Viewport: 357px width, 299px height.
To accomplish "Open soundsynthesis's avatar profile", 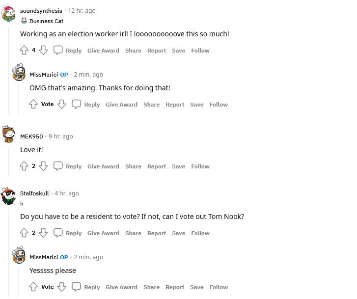I will pyautogui.click(x=8, y=14).
